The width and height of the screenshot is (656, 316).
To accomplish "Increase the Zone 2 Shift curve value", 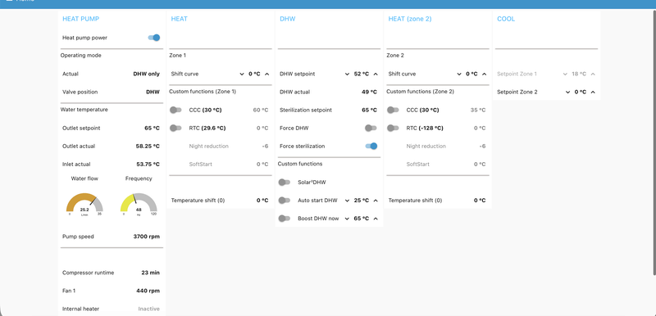I will coord(485,74).
